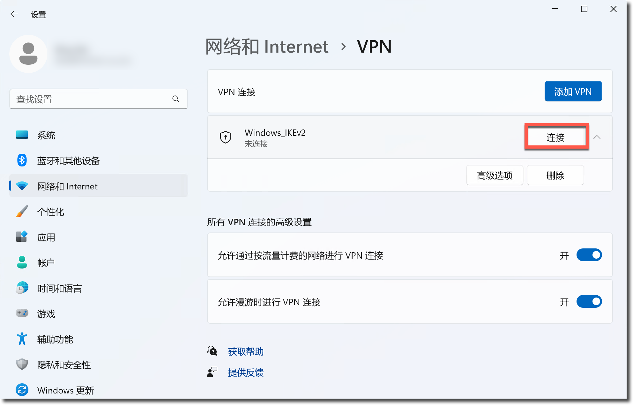
Task: Open the 系统 settings section
Action: (46, 135)
